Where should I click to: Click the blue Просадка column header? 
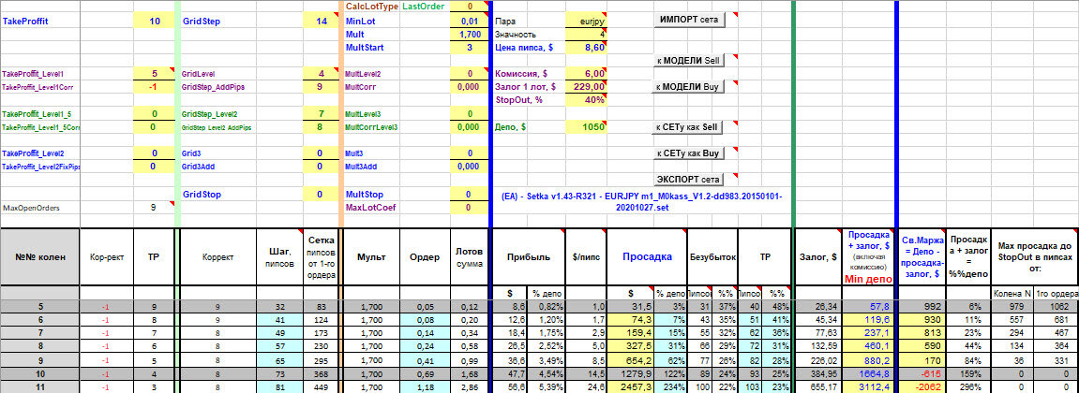[x=647, y=257]
